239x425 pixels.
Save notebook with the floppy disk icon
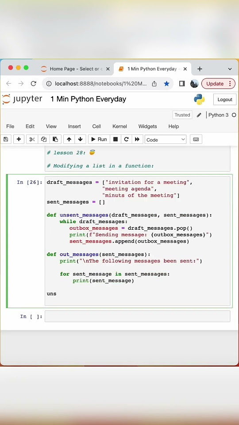(x=6, y=139)
